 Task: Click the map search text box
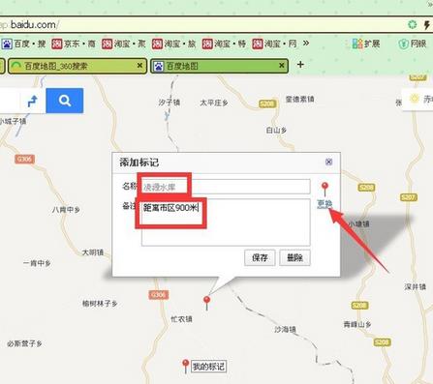click(x=11, y=101)
